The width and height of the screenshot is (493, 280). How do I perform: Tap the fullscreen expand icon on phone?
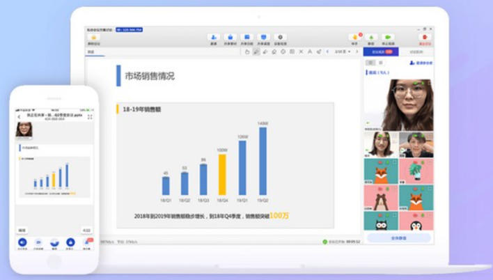(90, 117)
